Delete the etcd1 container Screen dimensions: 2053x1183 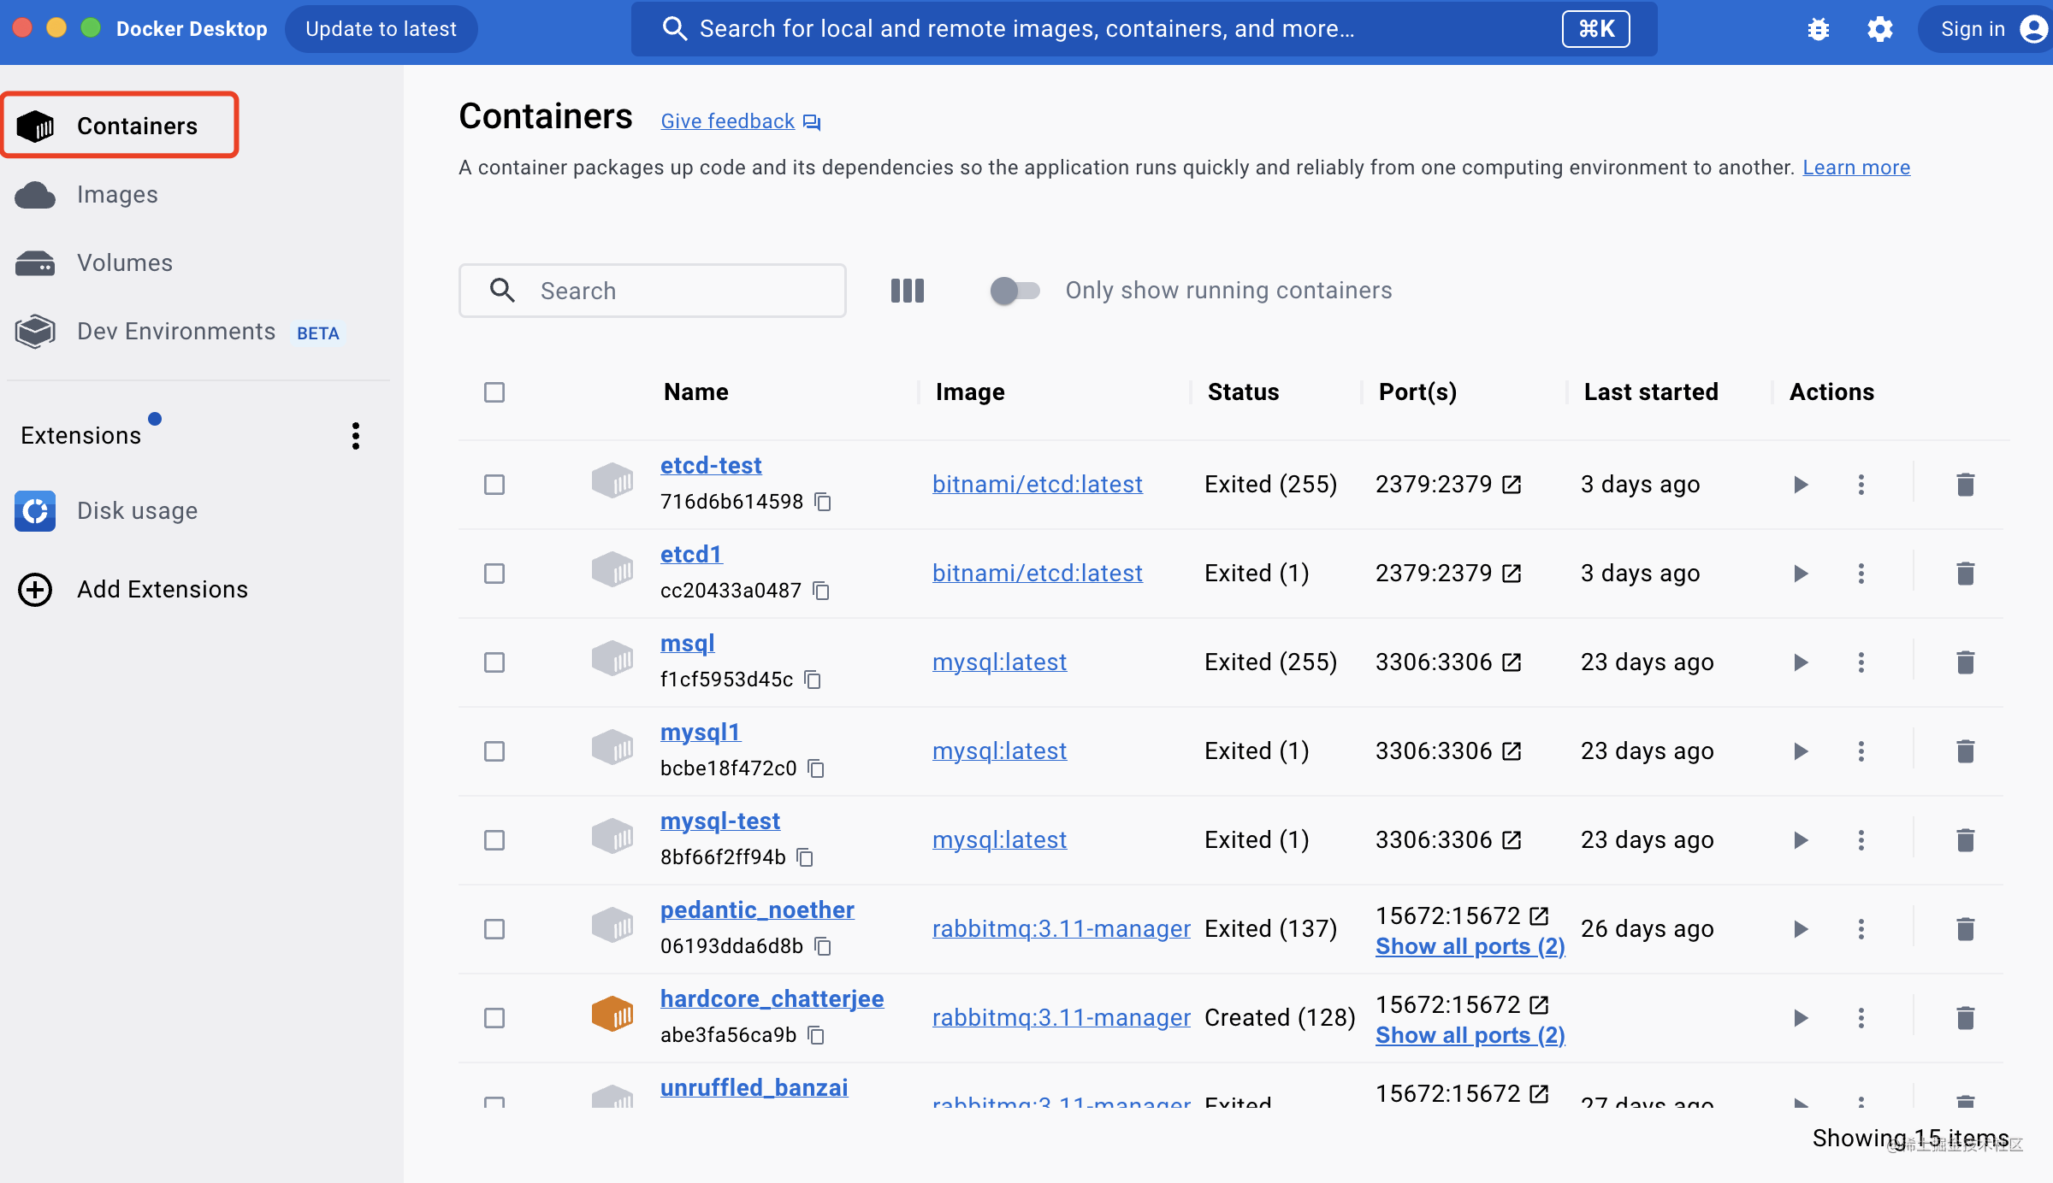[1965, 574]
